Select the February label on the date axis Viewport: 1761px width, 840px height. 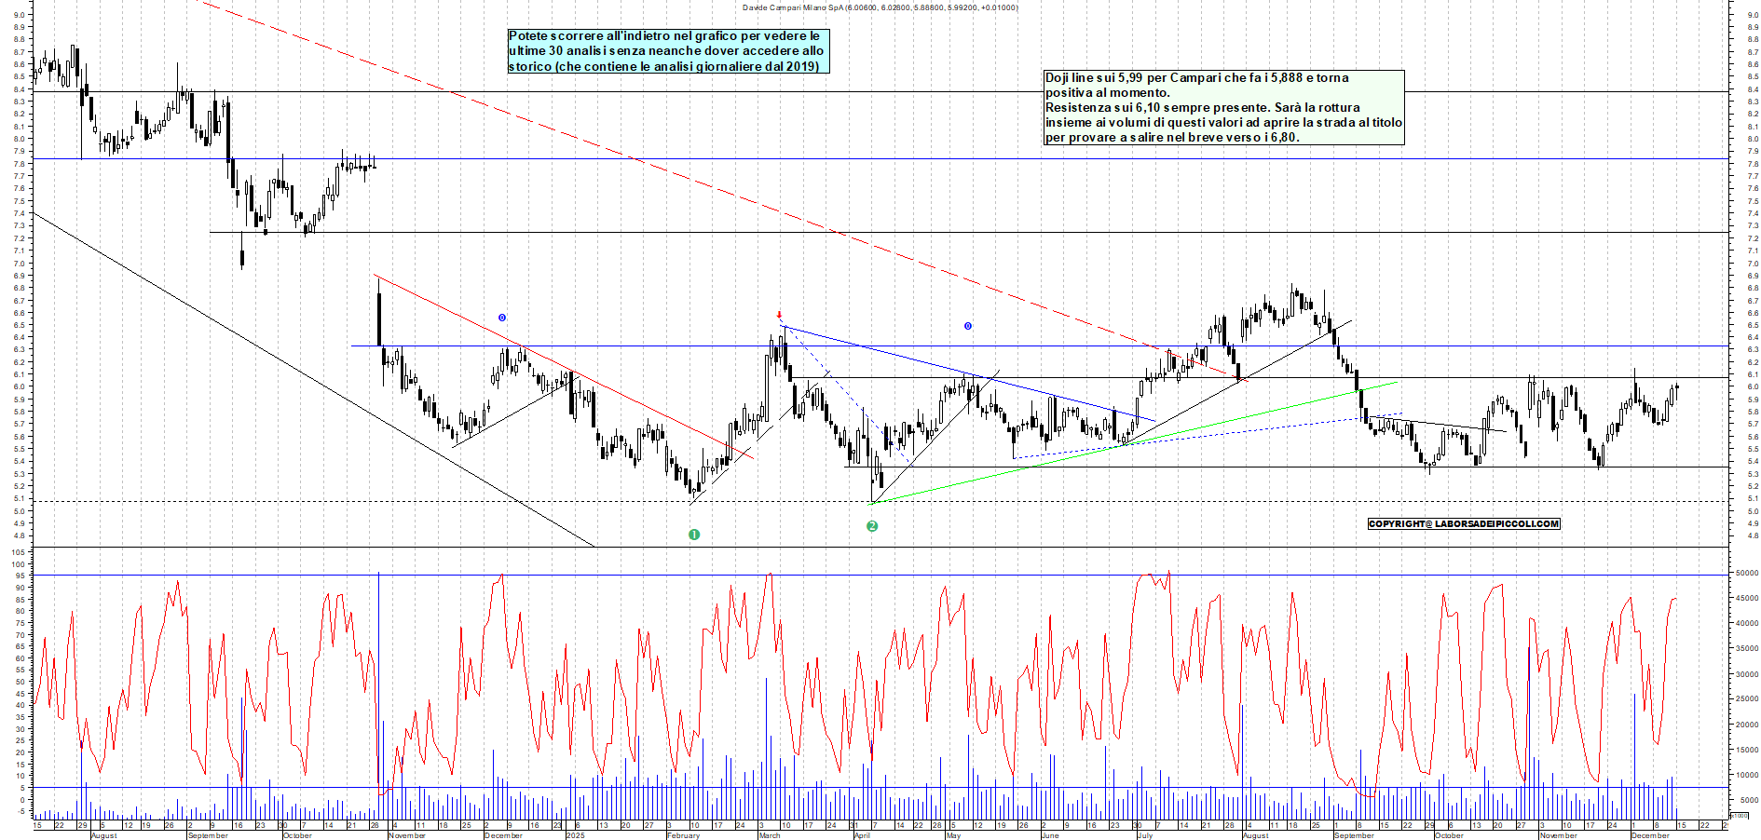[x=683, y=835]
